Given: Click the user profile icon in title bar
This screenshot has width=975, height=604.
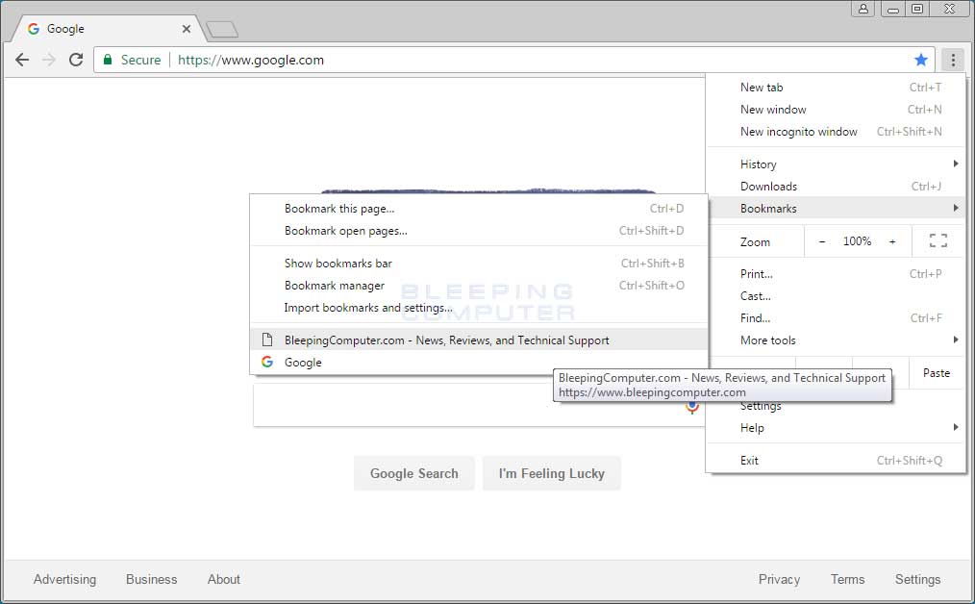Looking at the screenshot, I should 863,9.
